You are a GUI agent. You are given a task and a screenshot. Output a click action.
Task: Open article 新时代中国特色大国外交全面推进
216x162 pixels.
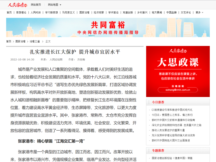[171, 141]
